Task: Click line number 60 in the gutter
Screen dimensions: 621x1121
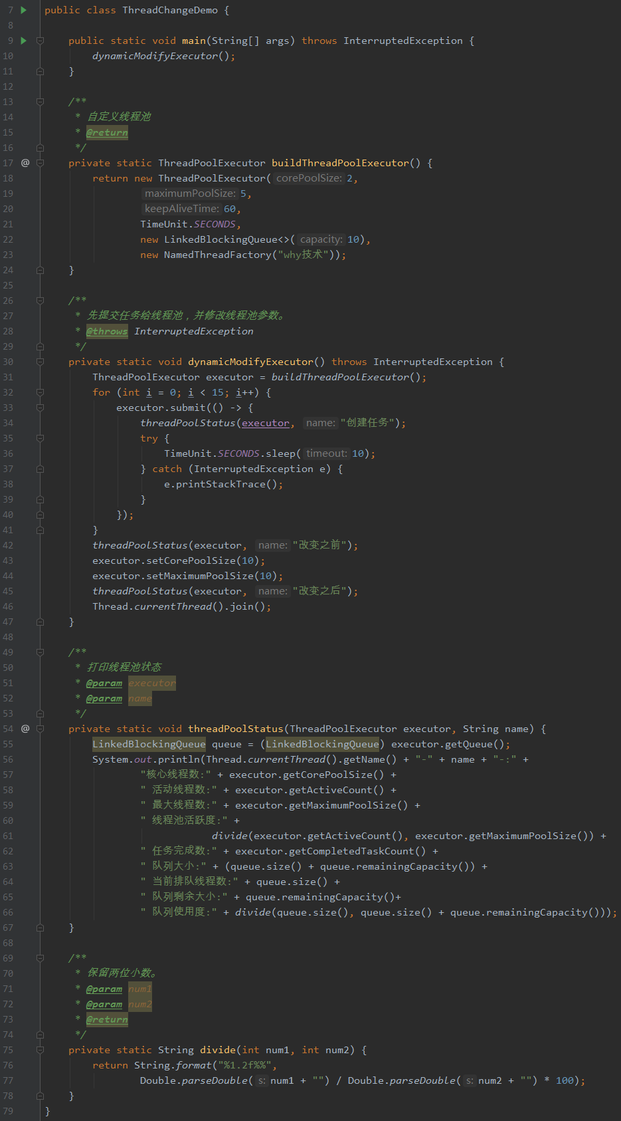Action: 8,820
